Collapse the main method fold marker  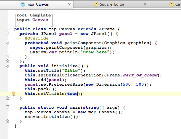(7, 107)
